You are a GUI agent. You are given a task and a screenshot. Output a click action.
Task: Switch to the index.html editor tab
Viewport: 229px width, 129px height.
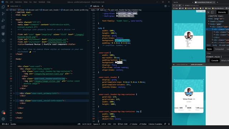coord(14,6)
